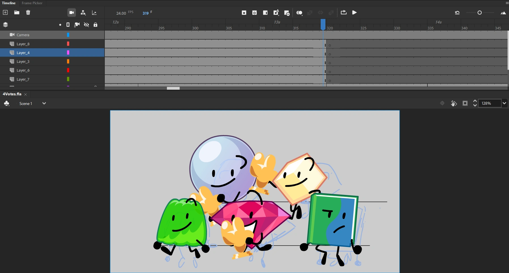509x273 pixels.
Task: Open the graph editor
Action: click(x=95, y=13)
